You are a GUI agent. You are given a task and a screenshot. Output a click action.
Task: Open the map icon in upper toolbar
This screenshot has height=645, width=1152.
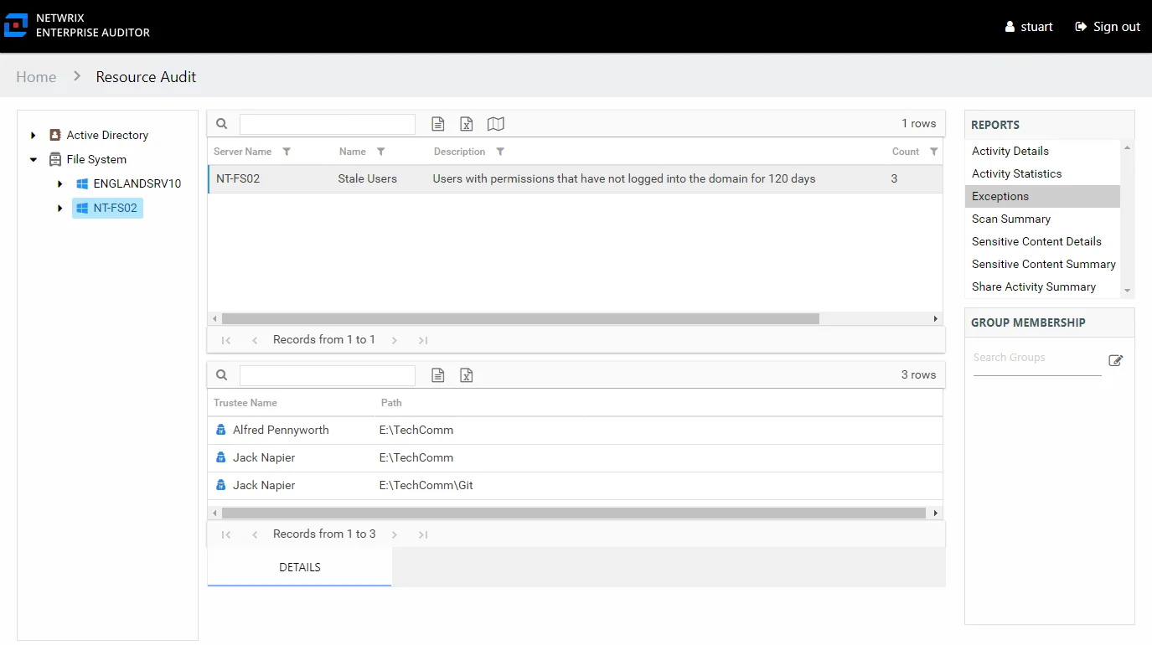click(x=496, y=124)
